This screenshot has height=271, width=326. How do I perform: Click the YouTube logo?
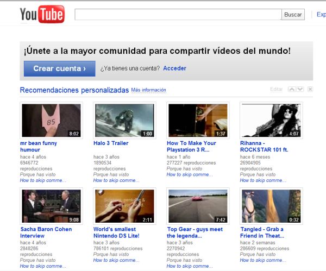tap(42, 14)
